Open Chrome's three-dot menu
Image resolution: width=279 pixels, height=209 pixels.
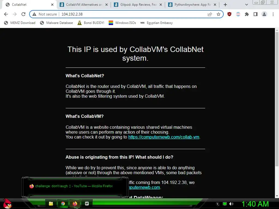pyautogui.click(x=273, y=14)
